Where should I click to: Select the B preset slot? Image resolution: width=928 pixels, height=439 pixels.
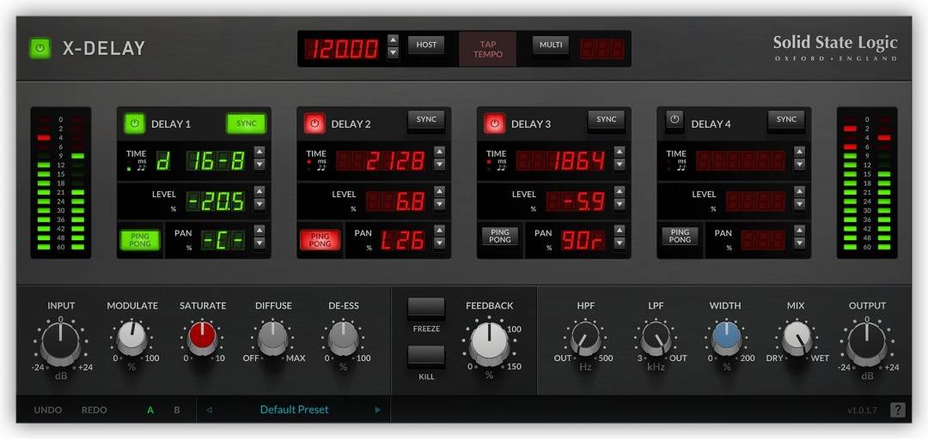(176, 410)
